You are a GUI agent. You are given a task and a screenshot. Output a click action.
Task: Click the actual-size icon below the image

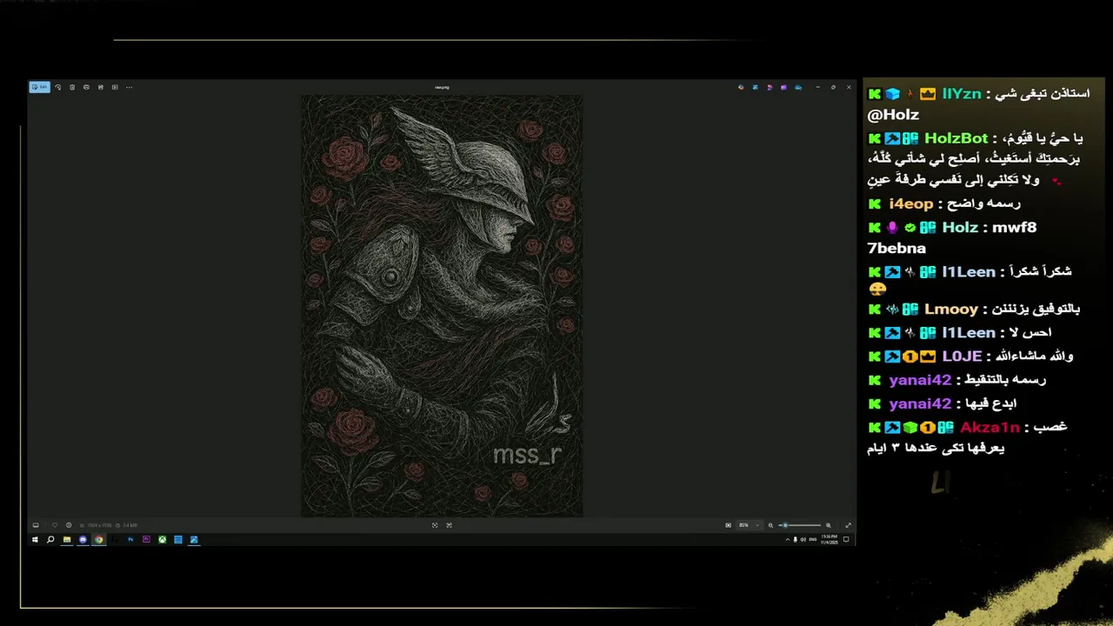pos(449,525)
